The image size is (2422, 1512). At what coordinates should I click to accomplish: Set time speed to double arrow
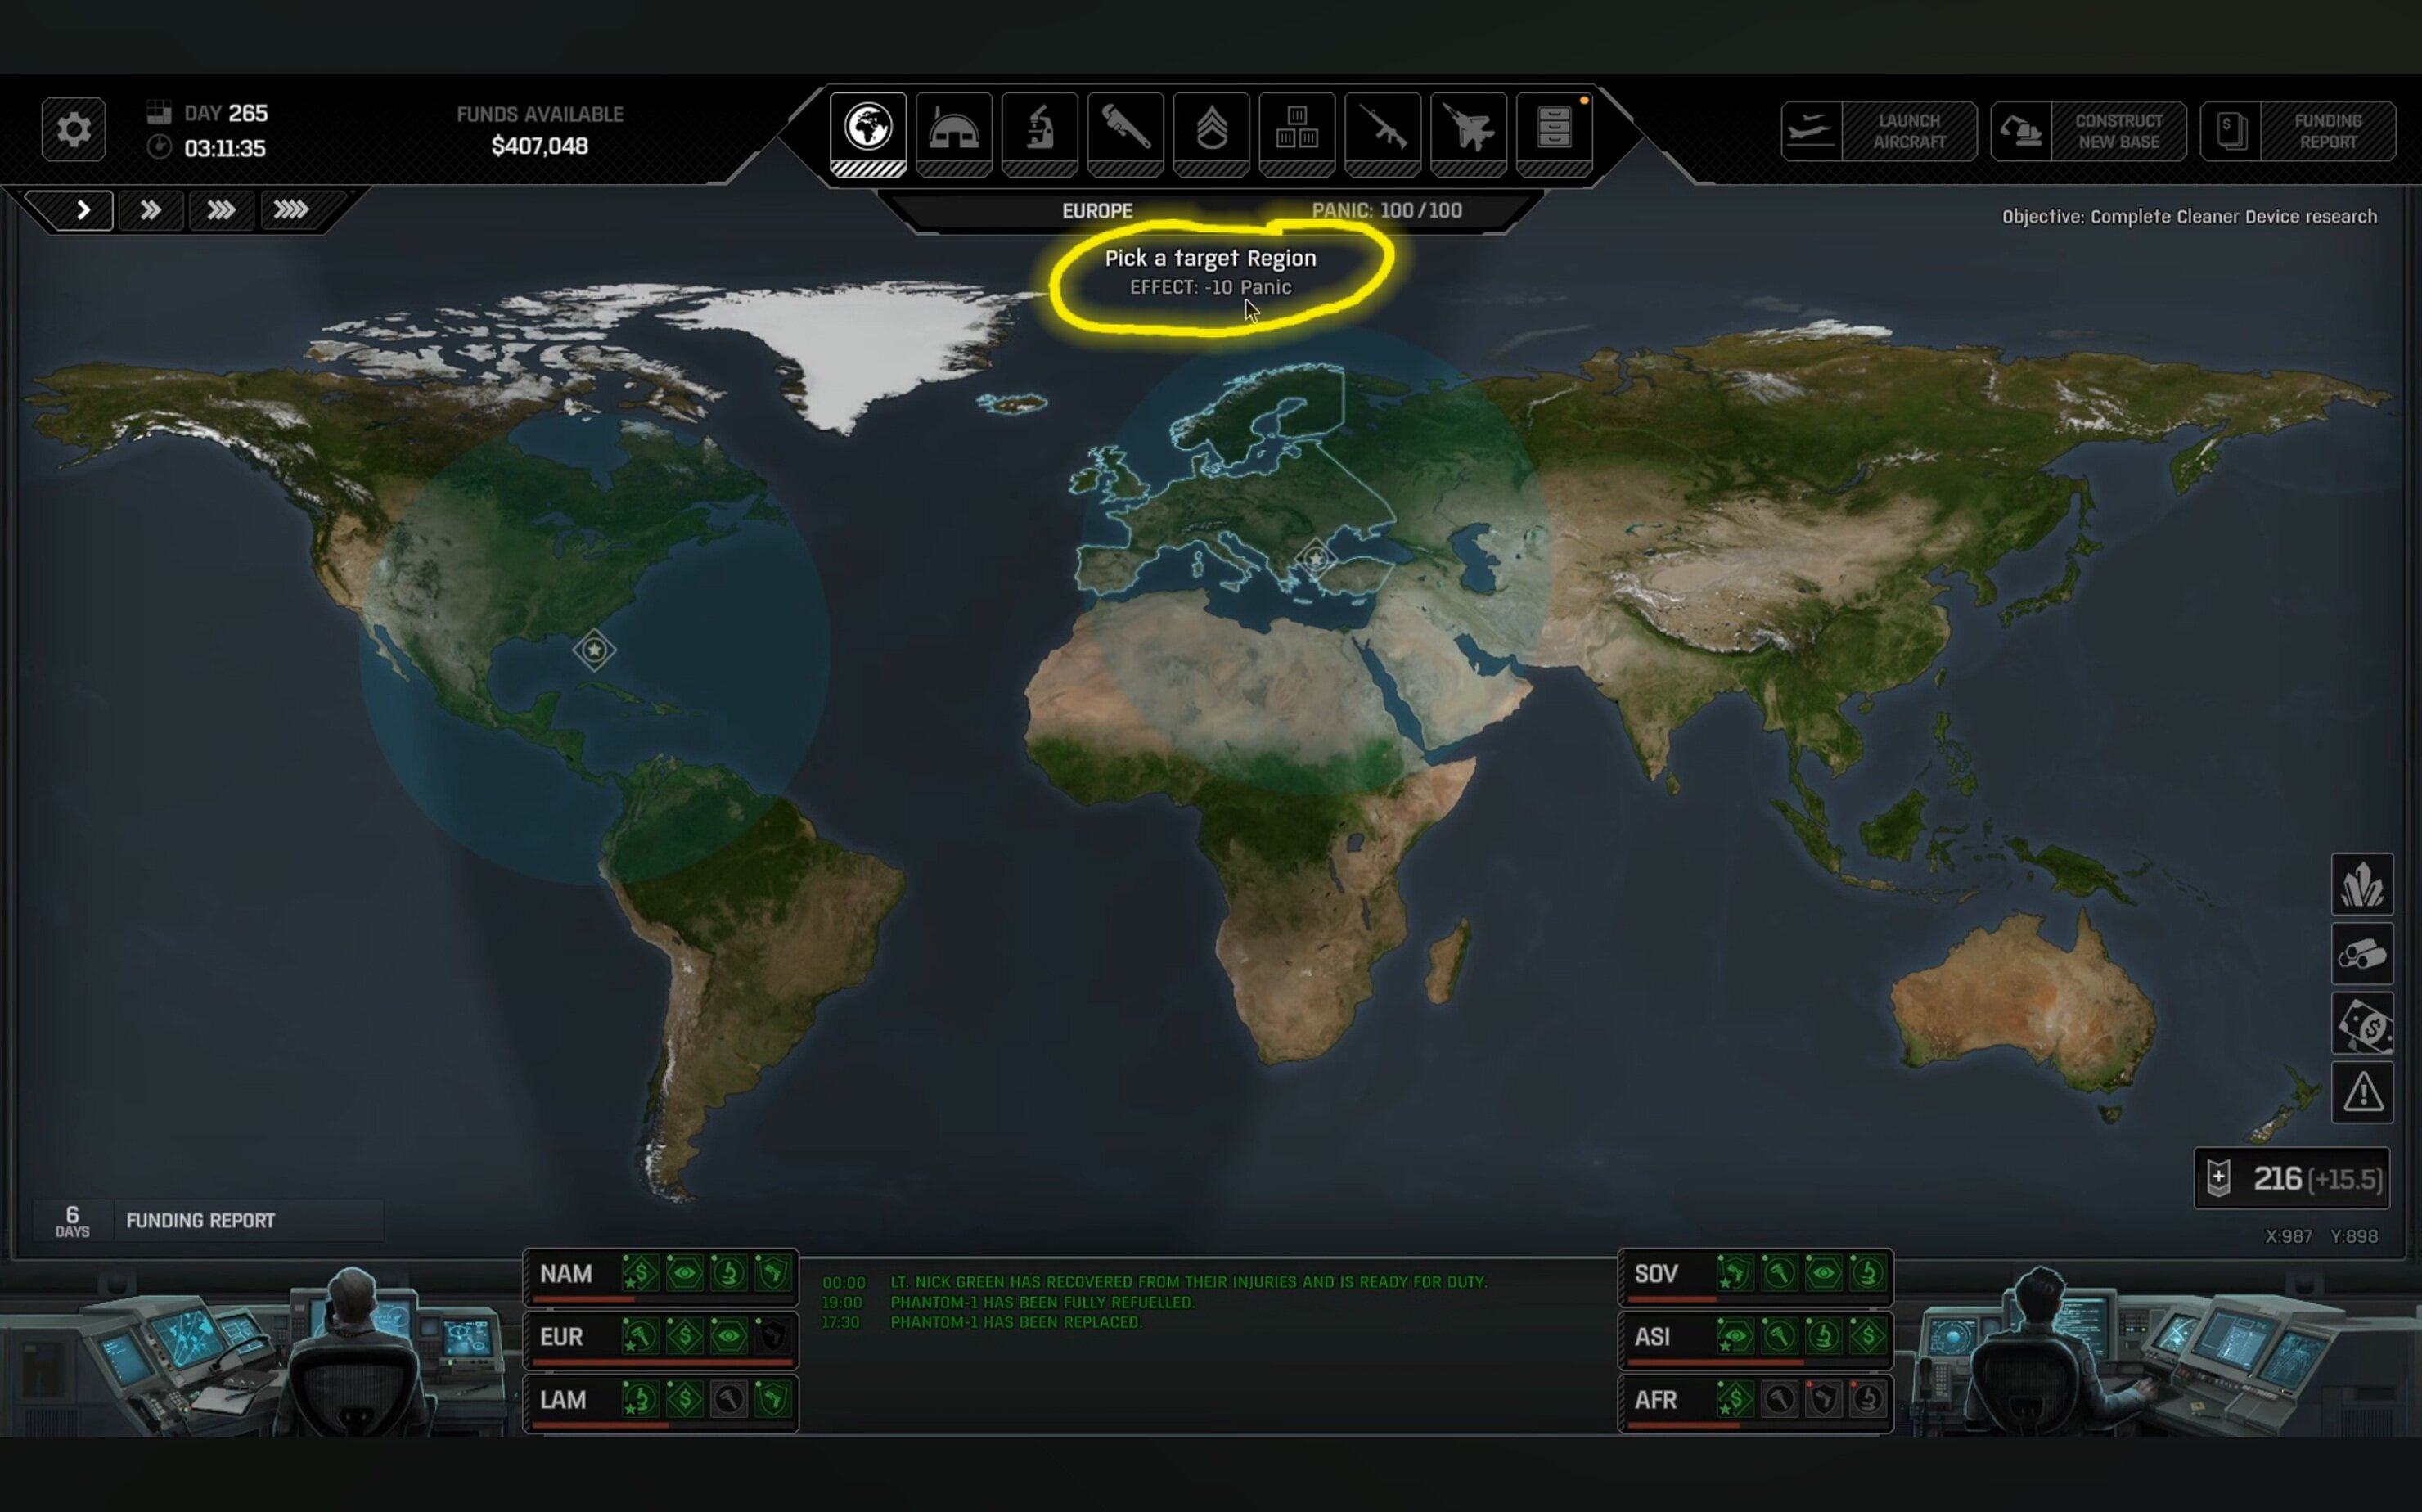click(150, 210)
